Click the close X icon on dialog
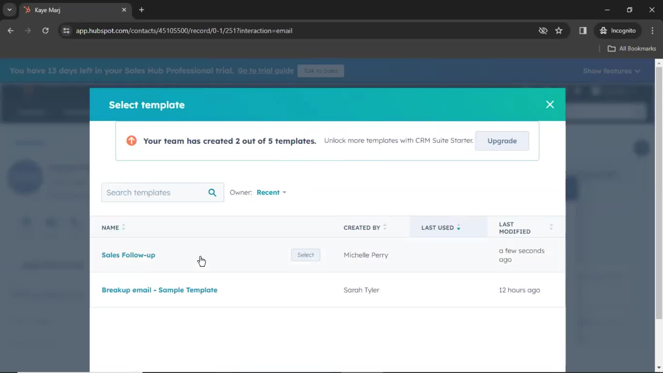This screenshot has height=373, width=663. click(x=550, y=104)
